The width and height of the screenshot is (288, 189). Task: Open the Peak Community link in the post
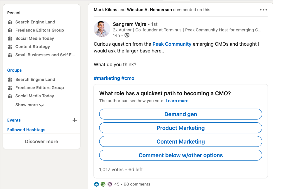[x=172, y=44]
